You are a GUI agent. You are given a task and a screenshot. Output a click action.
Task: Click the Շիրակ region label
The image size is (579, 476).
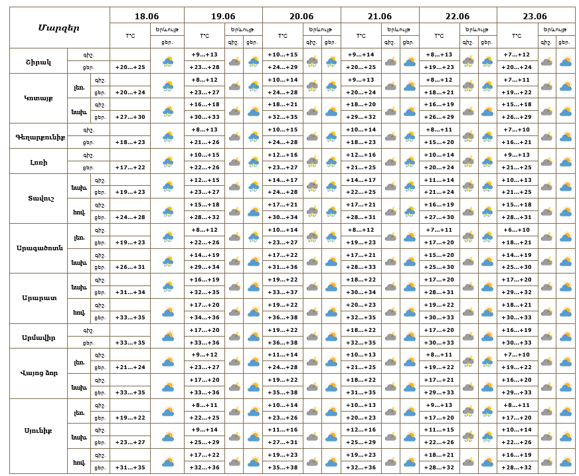point(39,62)
